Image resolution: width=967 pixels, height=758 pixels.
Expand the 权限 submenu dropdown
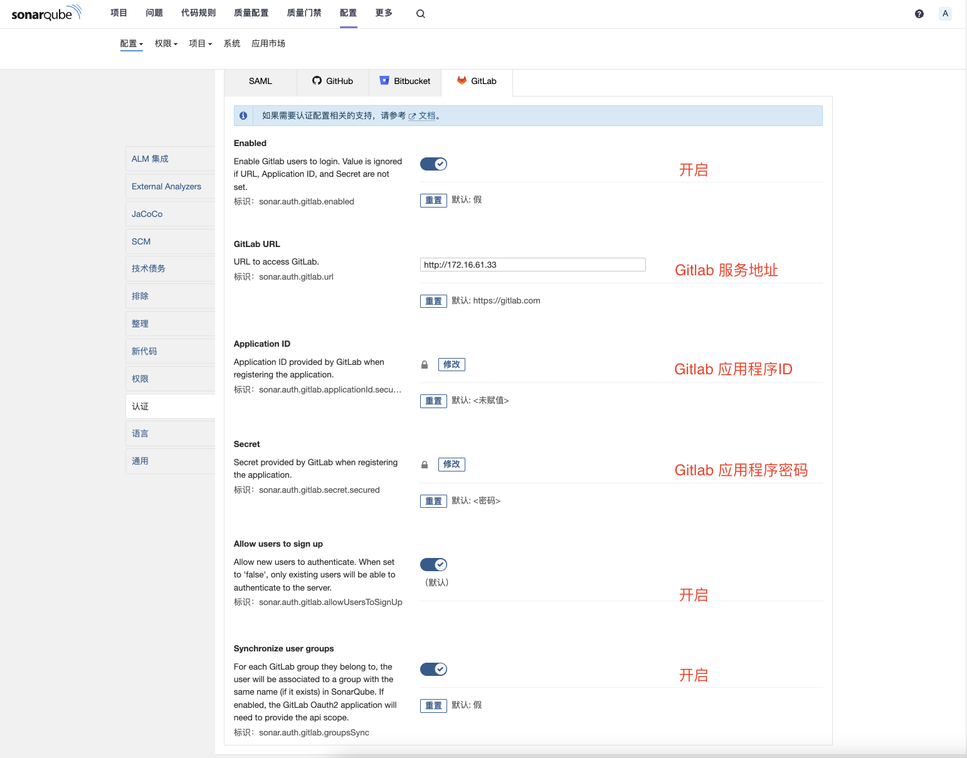(x=166, y=44)
